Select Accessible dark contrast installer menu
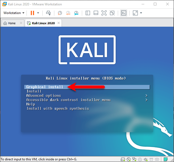The image size is (174, 162). pyautogui.click(x=68, y=100)
